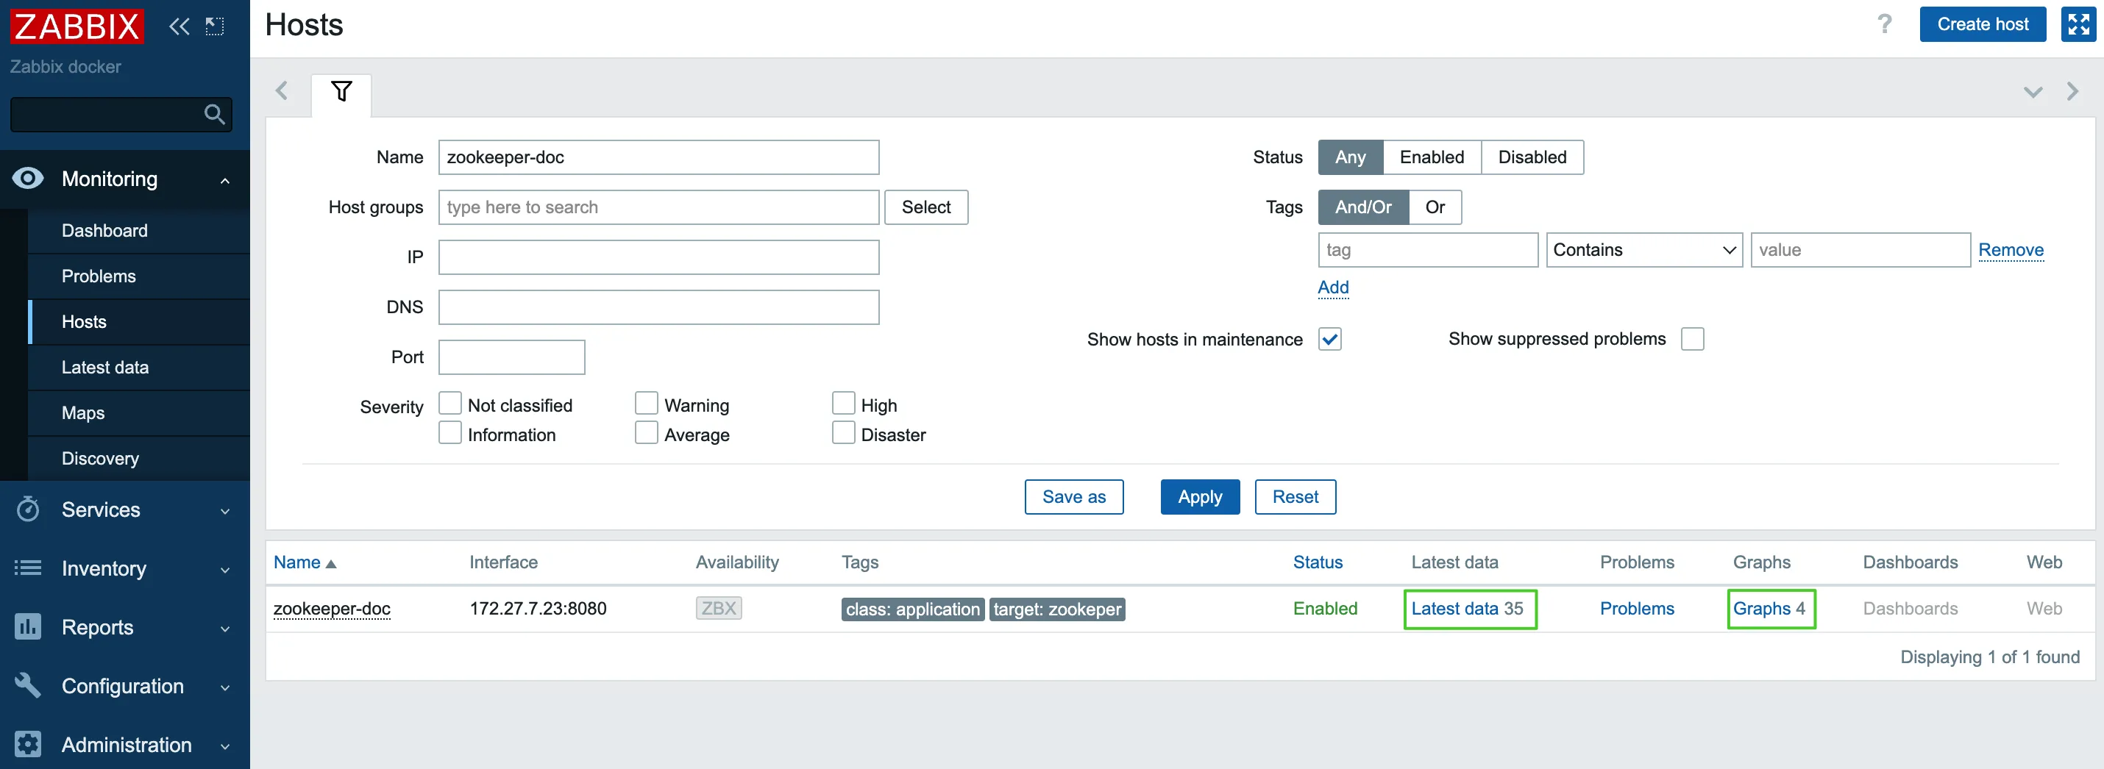This screenshot has width=2104, height=769.
Task: Expand the Reports menu section
Action: pos(123,627)
